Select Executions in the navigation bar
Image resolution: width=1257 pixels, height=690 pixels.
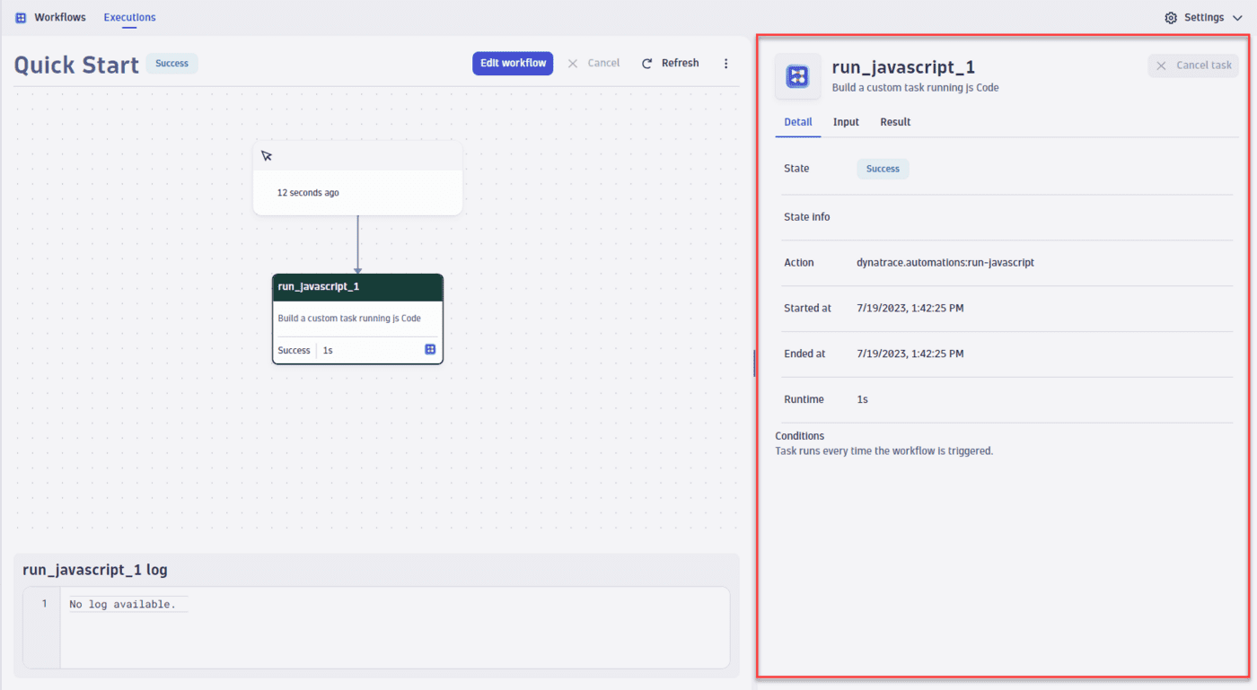[x=129, y=16]
